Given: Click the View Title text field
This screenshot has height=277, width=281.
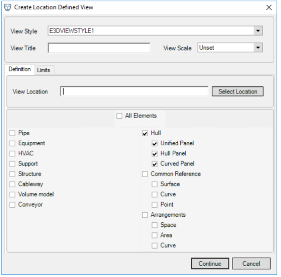Looking at the screenshot, I should (x=99, y=48).
